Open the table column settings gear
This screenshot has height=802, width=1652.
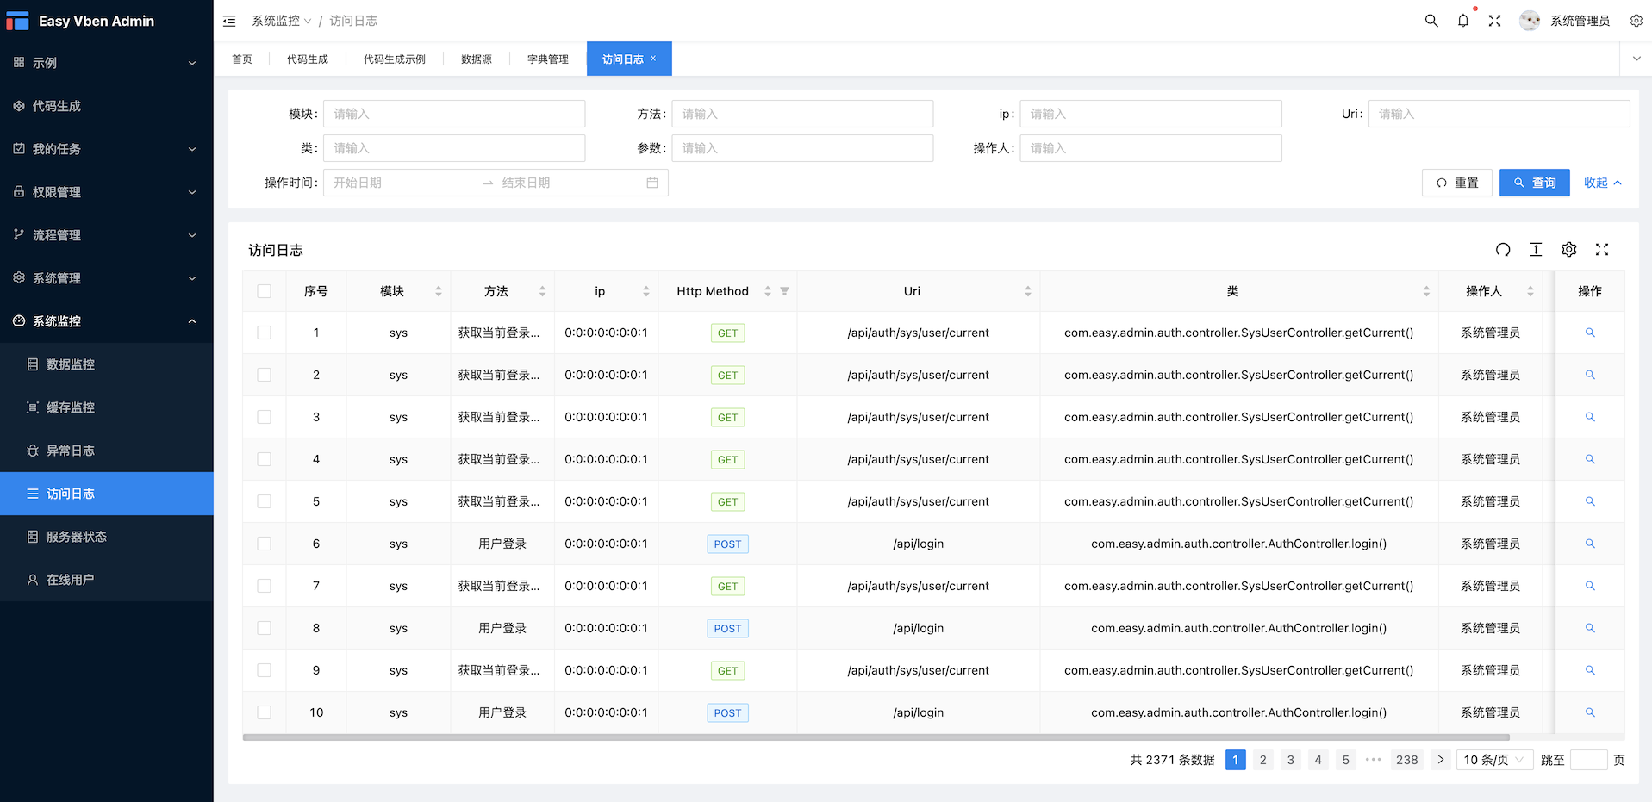pyautogui.click(x=1569, y=250)
